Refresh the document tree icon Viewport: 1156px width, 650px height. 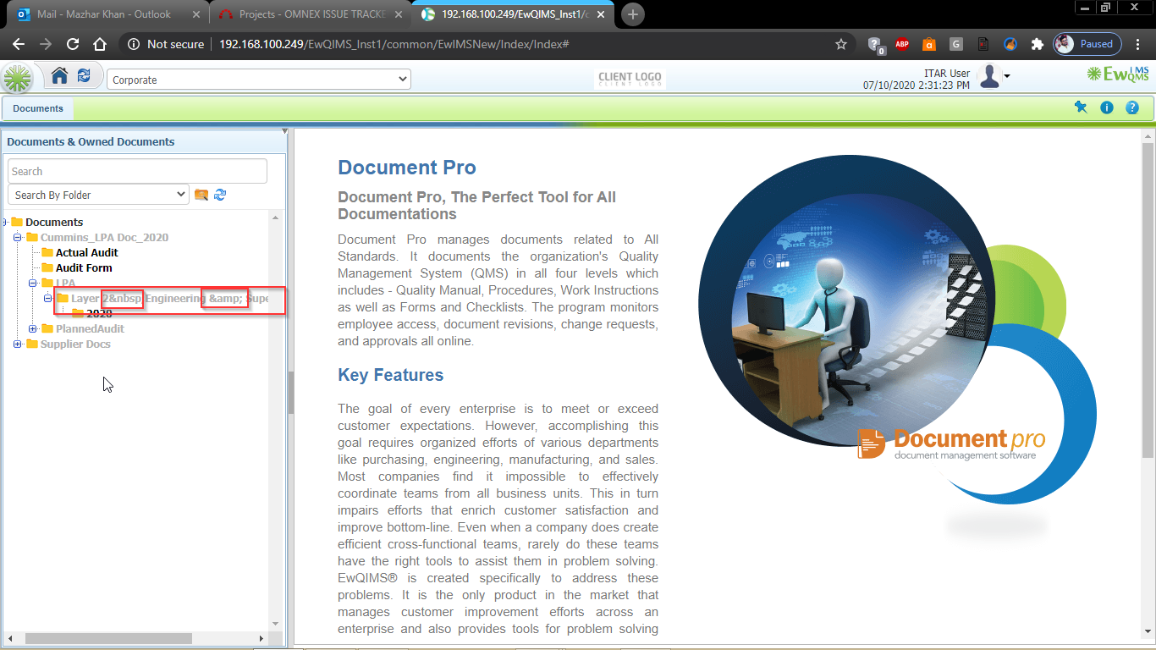point(220,195)
